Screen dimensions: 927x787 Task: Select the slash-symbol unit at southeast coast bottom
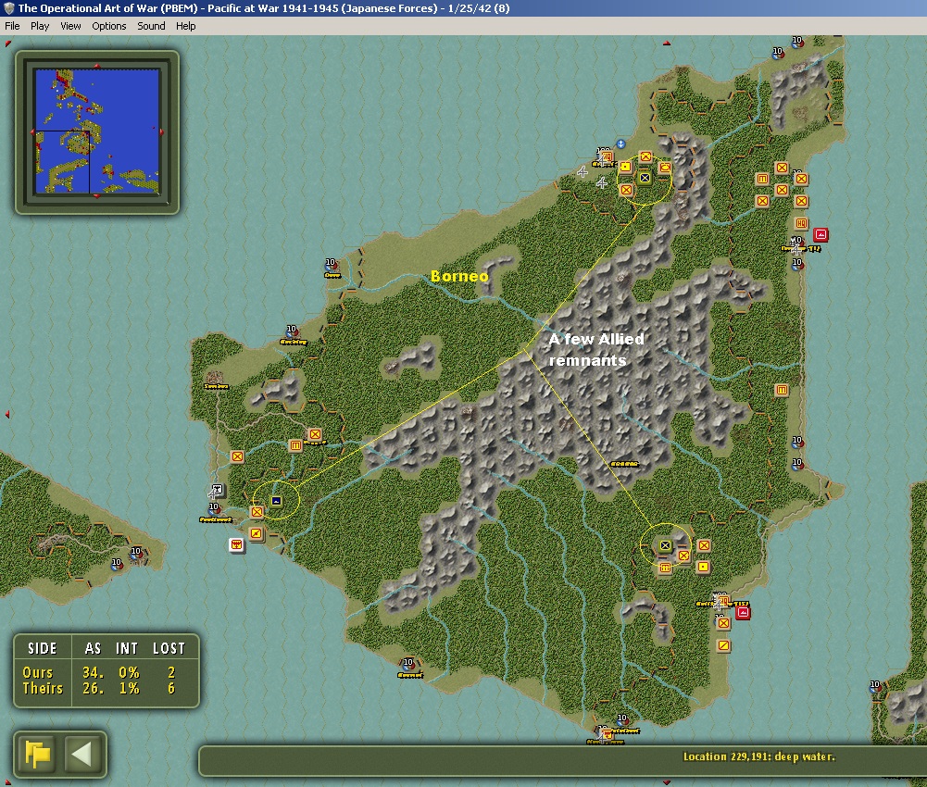[x=723, y=645]
